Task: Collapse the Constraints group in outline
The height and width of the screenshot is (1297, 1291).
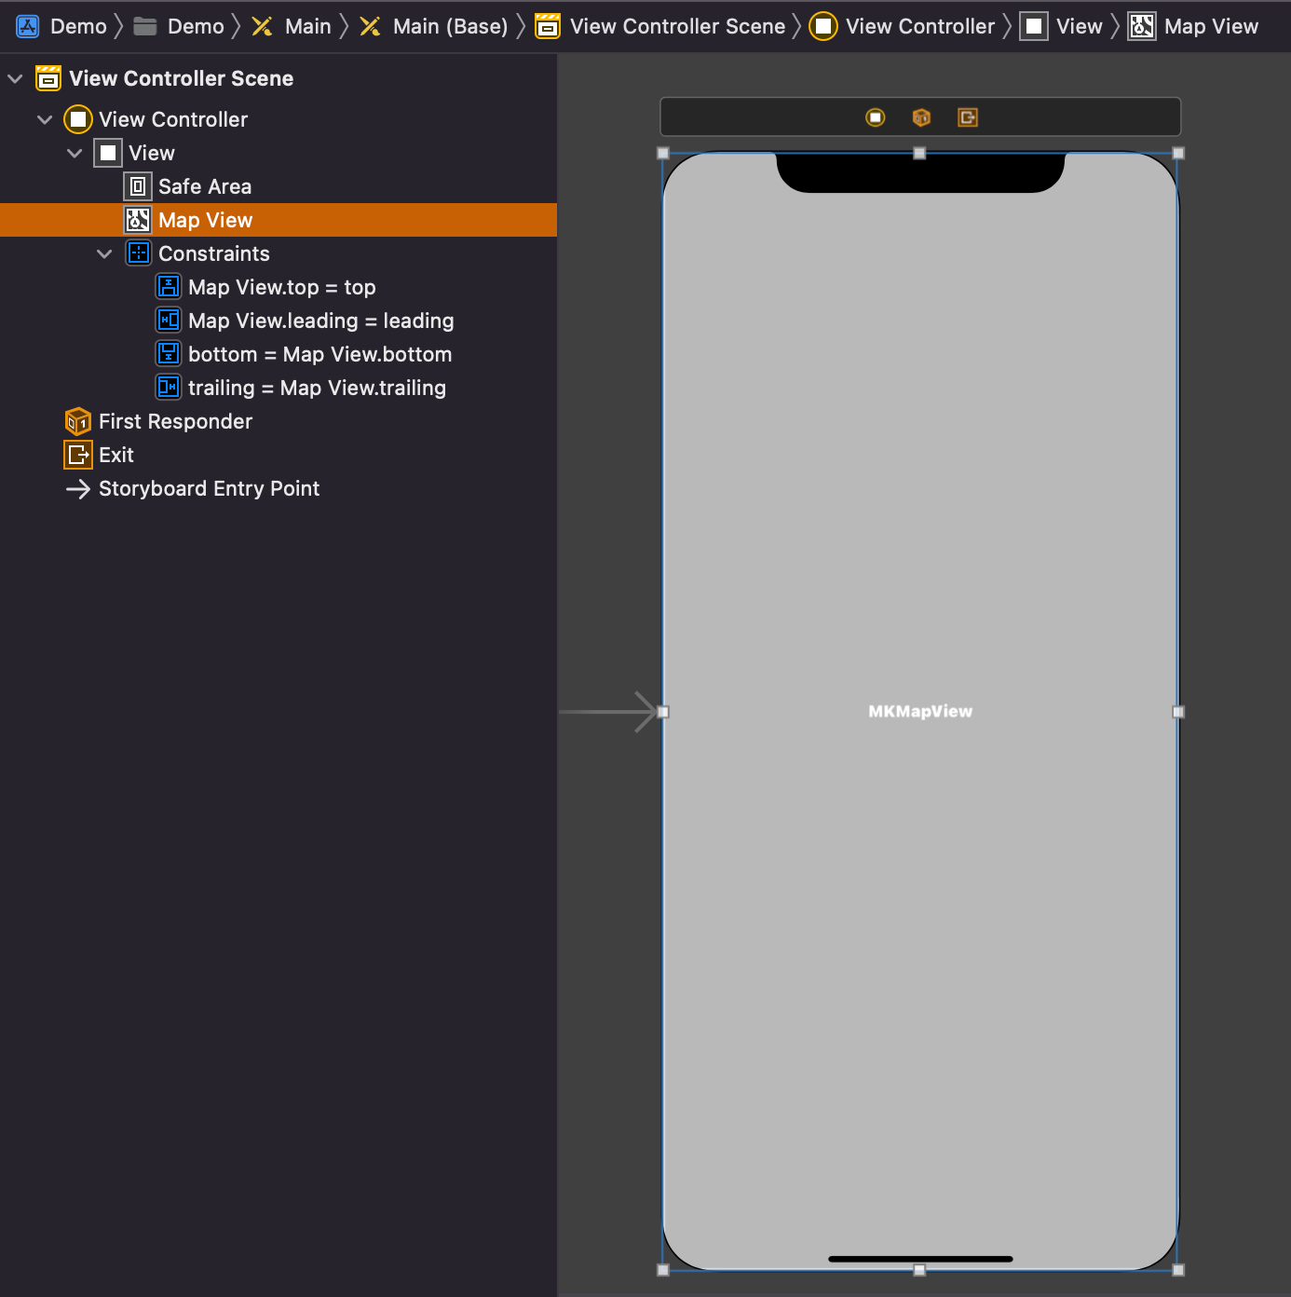Action: (104, 253)
